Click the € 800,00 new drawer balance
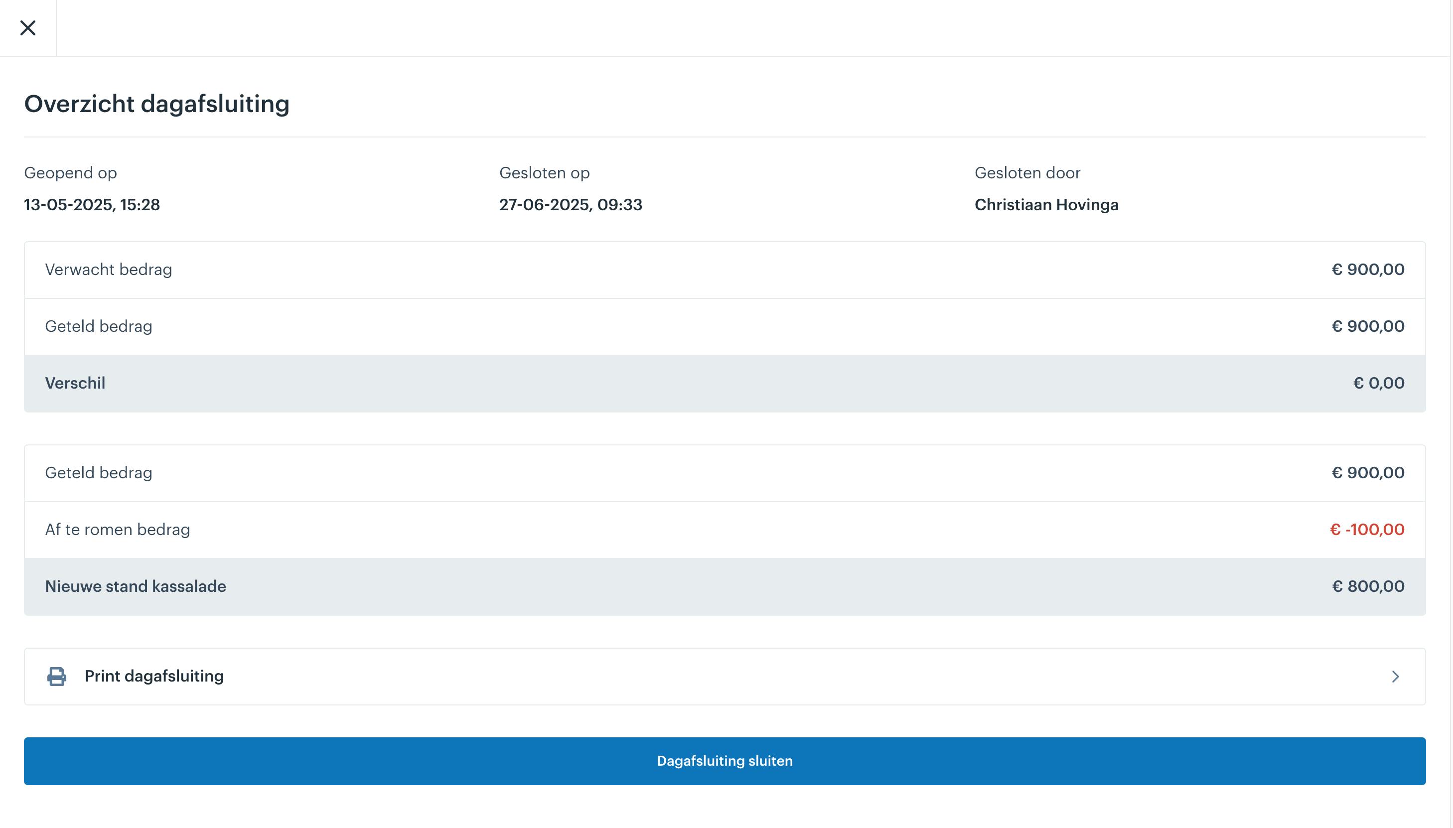Viewport: 1453px width, 828px height. click(1368, 586)
